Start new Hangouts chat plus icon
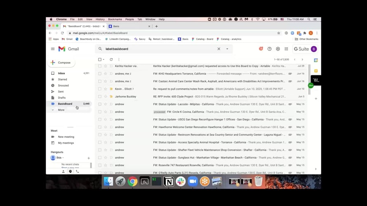 click(89, 158)
